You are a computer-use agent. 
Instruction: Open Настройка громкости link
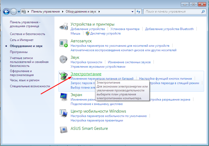tap(86, 62)
